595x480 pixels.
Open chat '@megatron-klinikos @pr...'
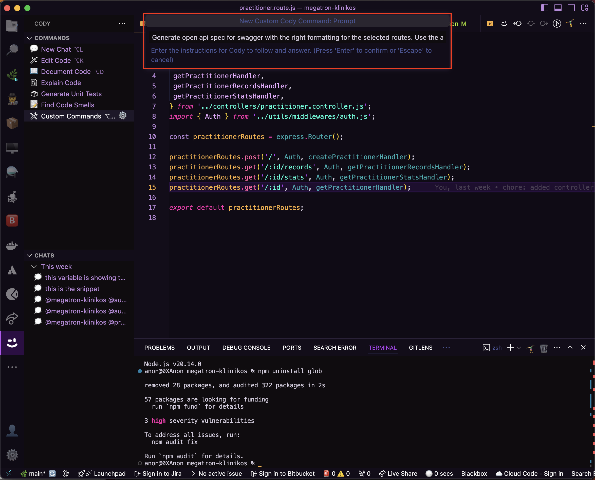tap(79, 322)
